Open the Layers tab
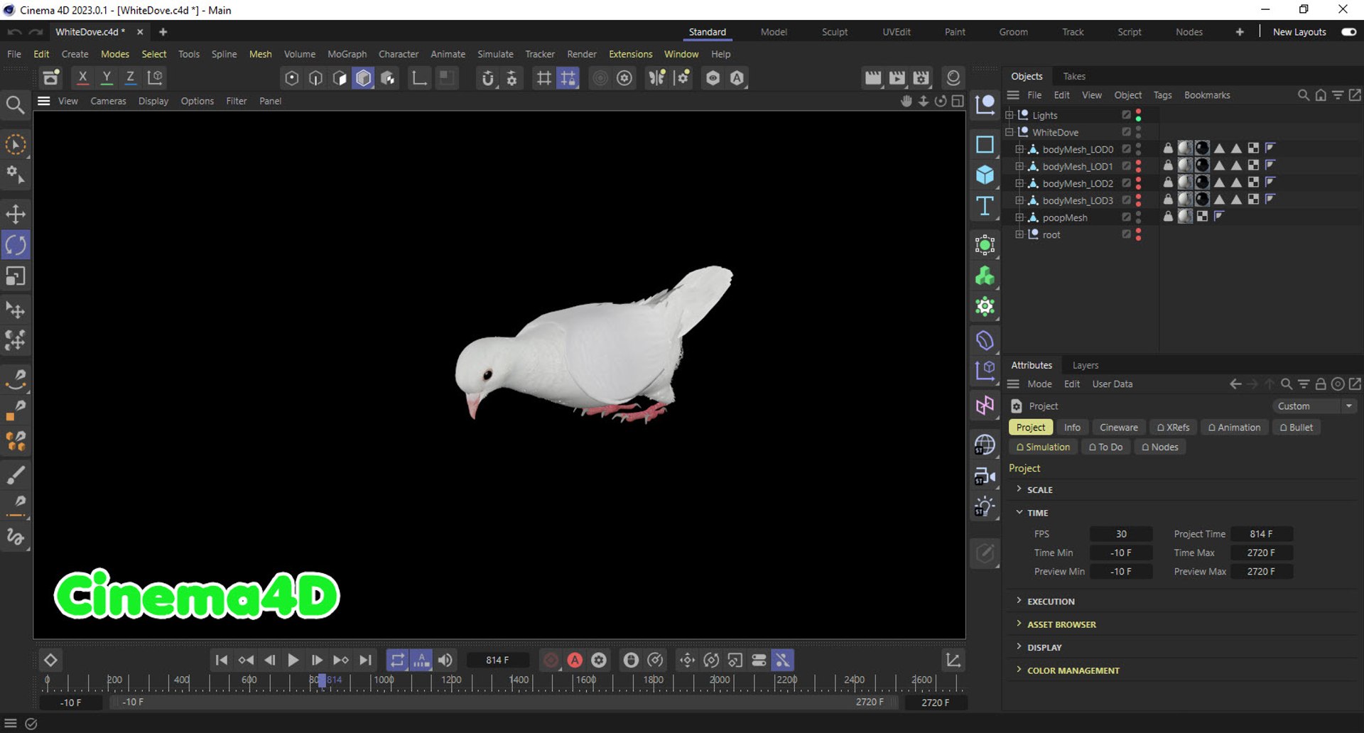The height and width of the screenshot is (733, 1364). (x=1085, y=365)
